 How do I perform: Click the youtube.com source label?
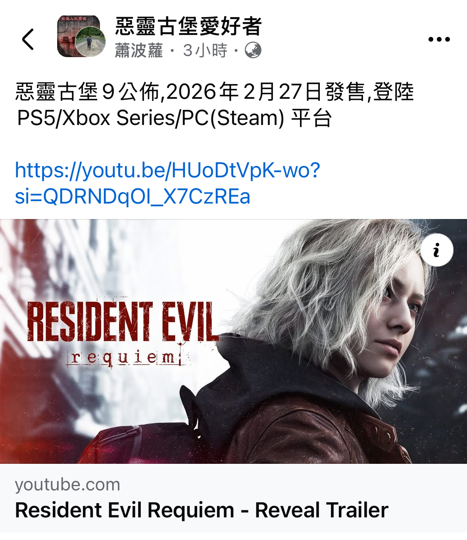tap(67, 484)
